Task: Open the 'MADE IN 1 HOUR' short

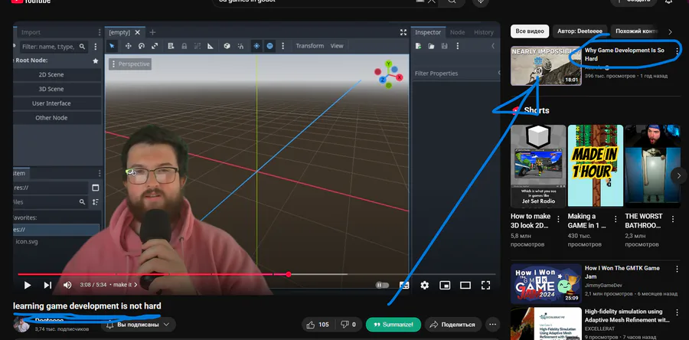Action: (596, 165)
